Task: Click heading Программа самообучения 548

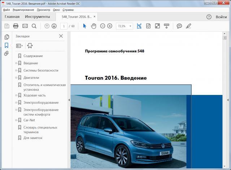Action: coord(115,51)
